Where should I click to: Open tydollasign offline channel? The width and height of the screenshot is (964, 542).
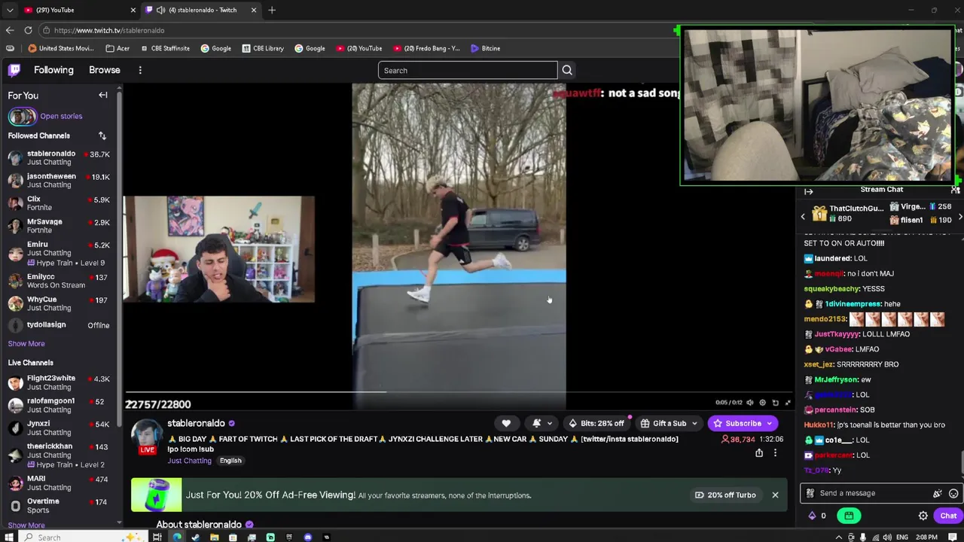tap(59, 325)
